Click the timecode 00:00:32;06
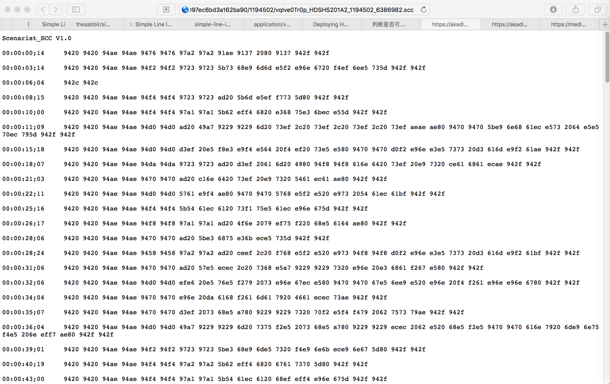The width and height of the screenshot is (610, 384). coord(23,283)
